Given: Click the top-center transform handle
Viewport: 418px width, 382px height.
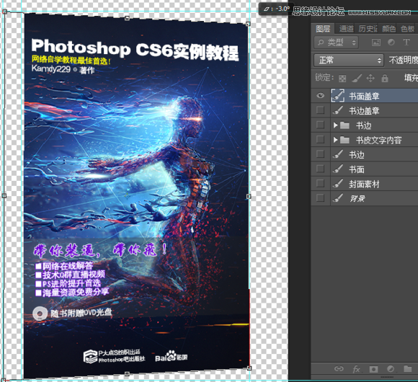Looking at the screenshot, I should point(127,18).
